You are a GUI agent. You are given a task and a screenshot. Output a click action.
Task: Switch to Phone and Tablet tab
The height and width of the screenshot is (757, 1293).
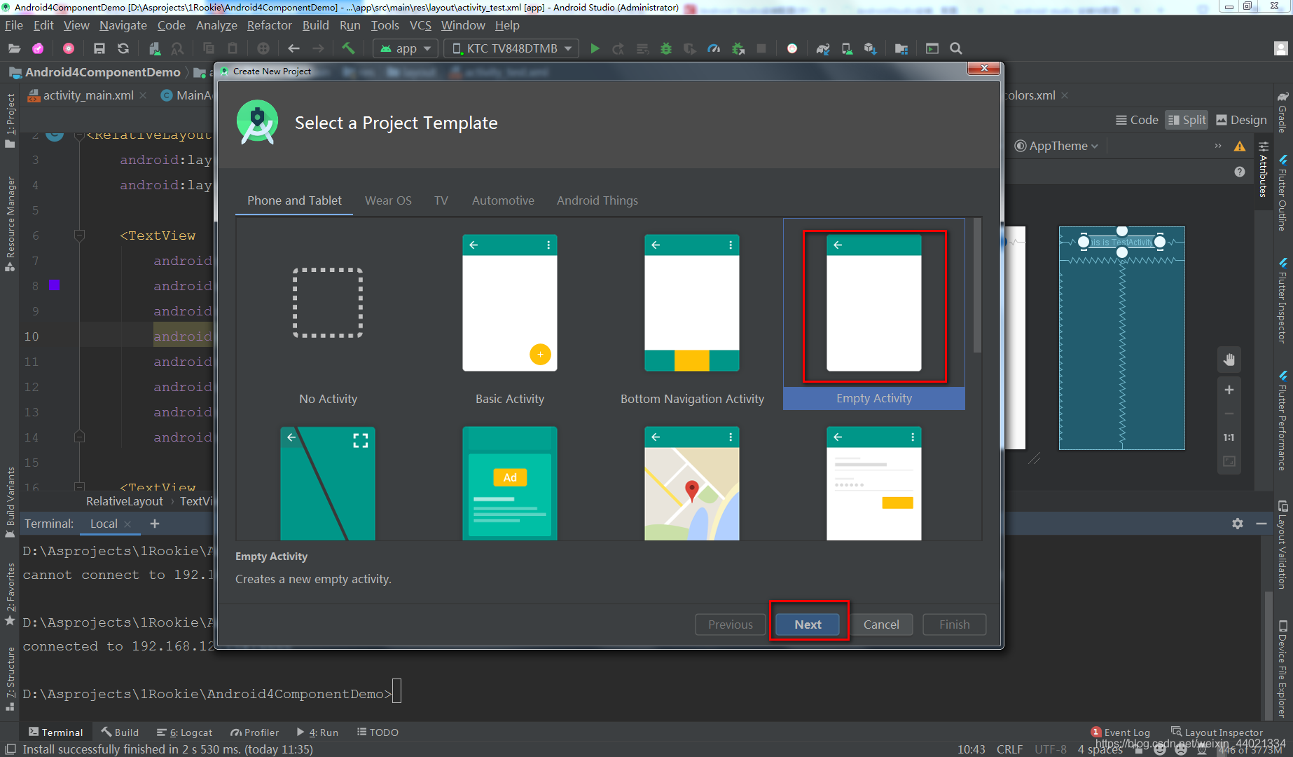(294, 200)
